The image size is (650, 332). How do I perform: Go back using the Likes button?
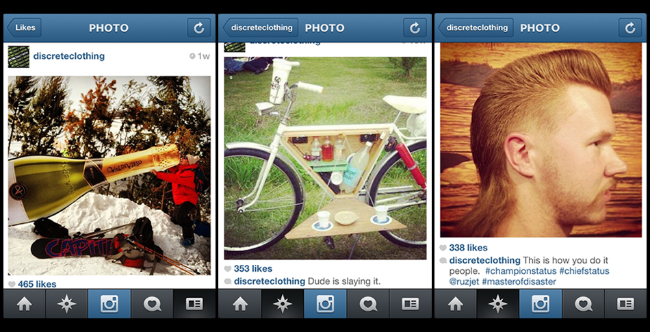[x=24, y=28]
